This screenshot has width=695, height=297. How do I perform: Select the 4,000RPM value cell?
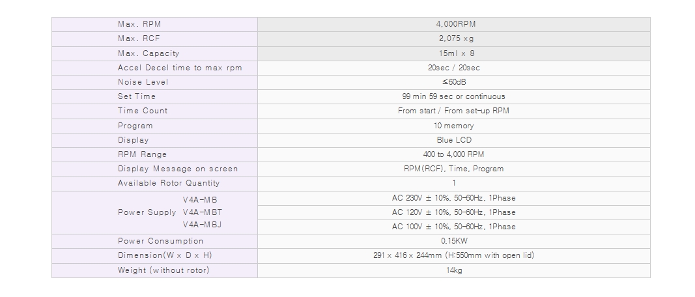click(454, 24)
